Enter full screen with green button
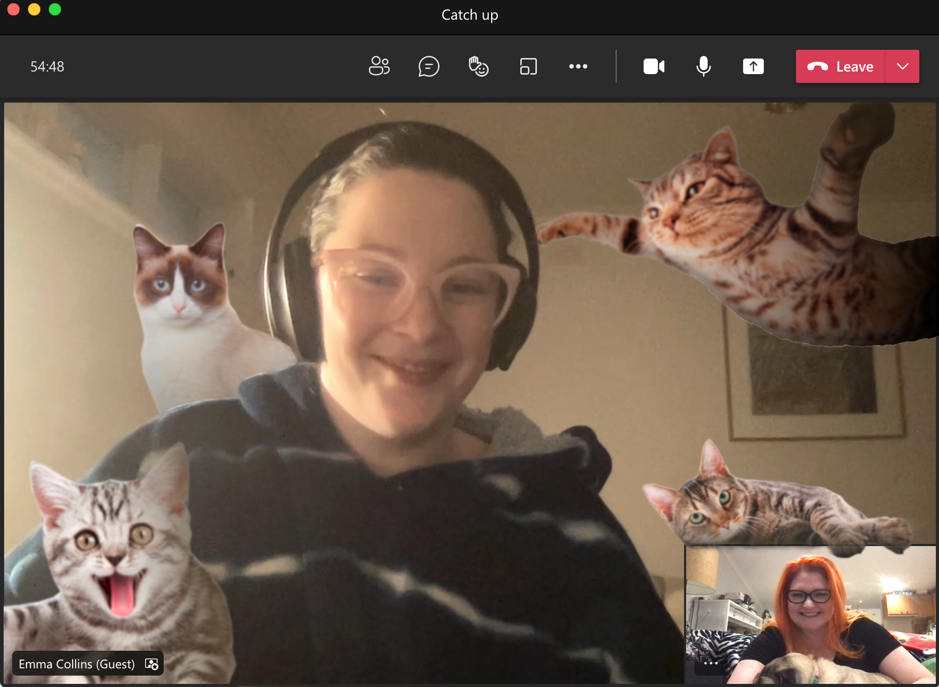 click(55, 9)
